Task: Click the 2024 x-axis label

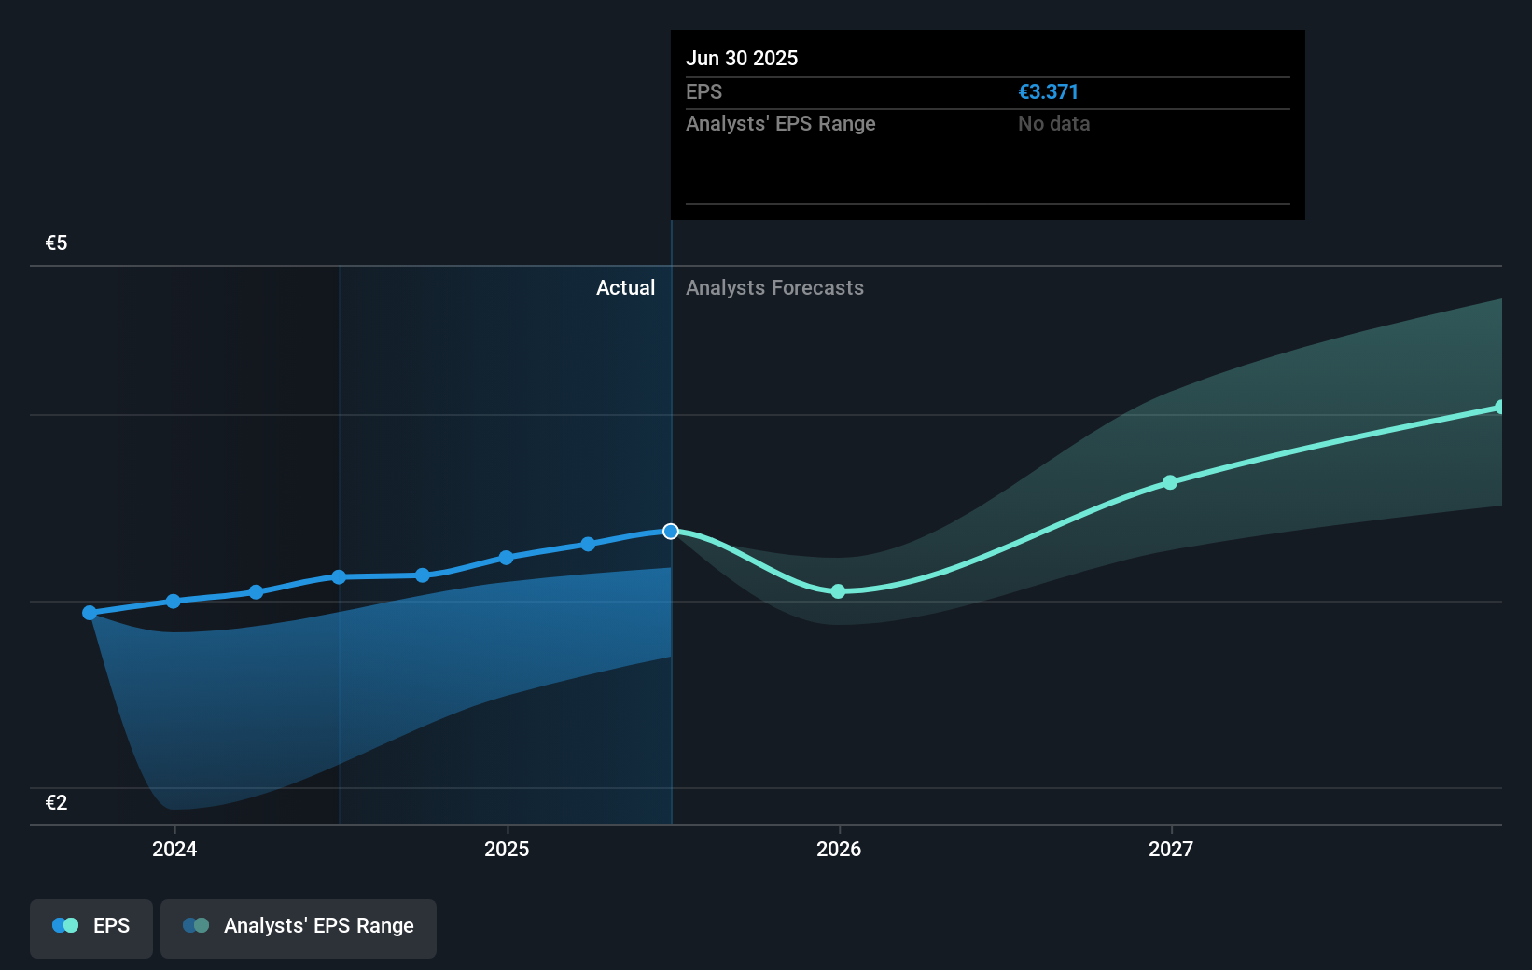Action: 174,849
